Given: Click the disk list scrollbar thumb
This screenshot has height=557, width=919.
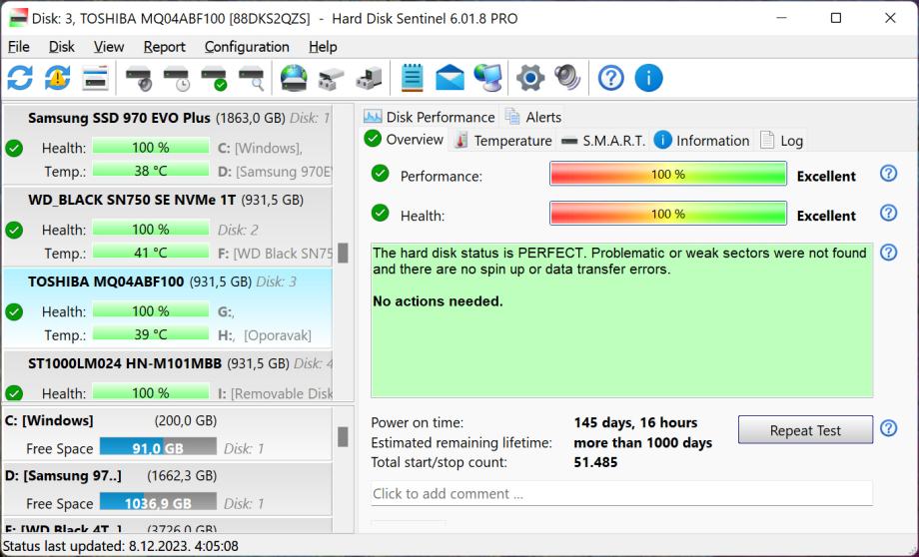Looking at the screenshot, I should coord(343,253).
